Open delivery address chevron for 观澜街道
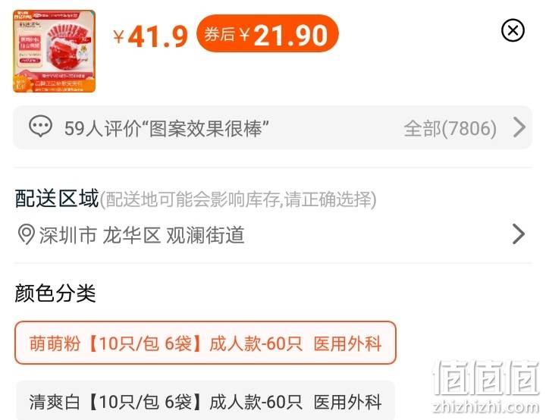This screenshot has width=546, height=420. 519,234
